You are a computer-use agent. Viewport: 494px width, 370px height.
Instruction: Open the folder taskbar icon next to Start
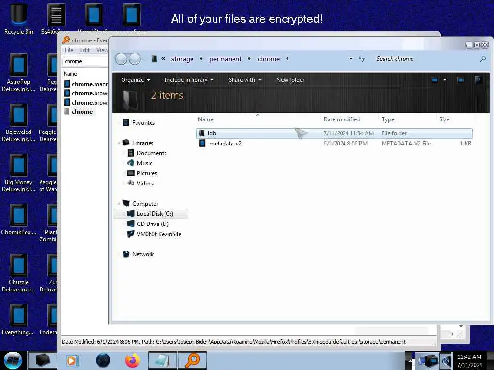(43, 360)
